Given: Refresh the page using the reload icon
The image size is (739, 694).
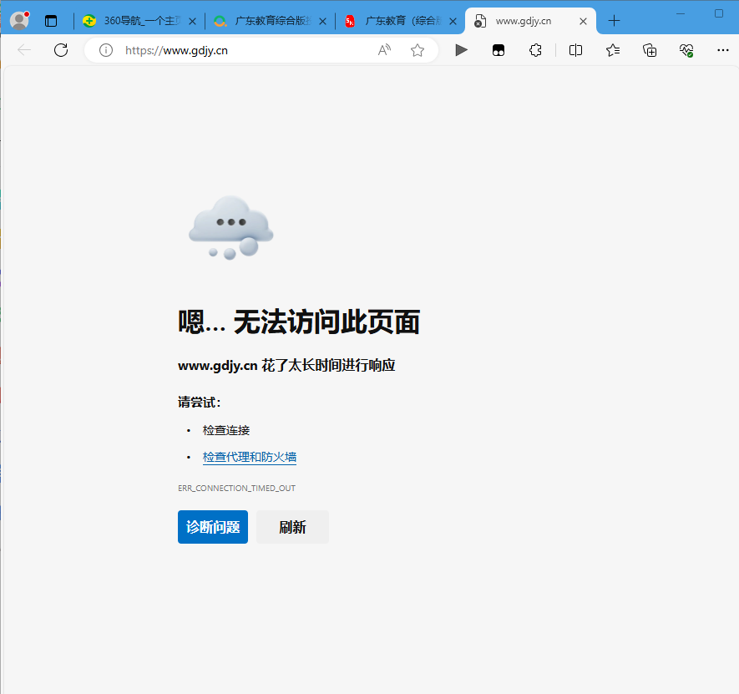Looking at the screenshot, I should coord(61,50).
